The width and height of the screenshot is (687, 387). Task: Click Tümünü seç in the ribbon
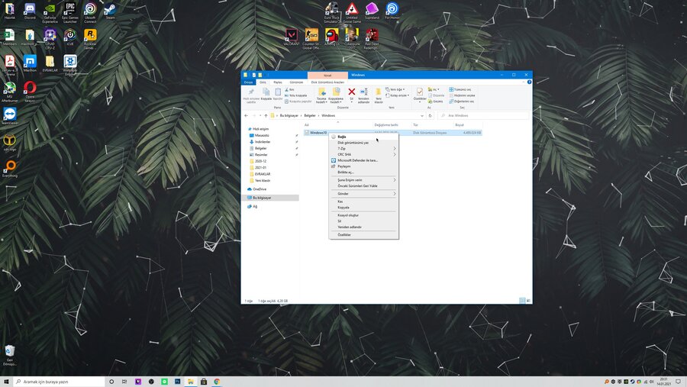click(x=461, y=89)
